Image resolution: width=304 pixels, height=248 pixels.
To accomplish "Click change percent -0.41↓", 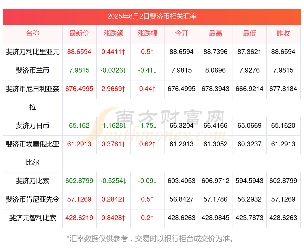I will click(x=147, y=70).
